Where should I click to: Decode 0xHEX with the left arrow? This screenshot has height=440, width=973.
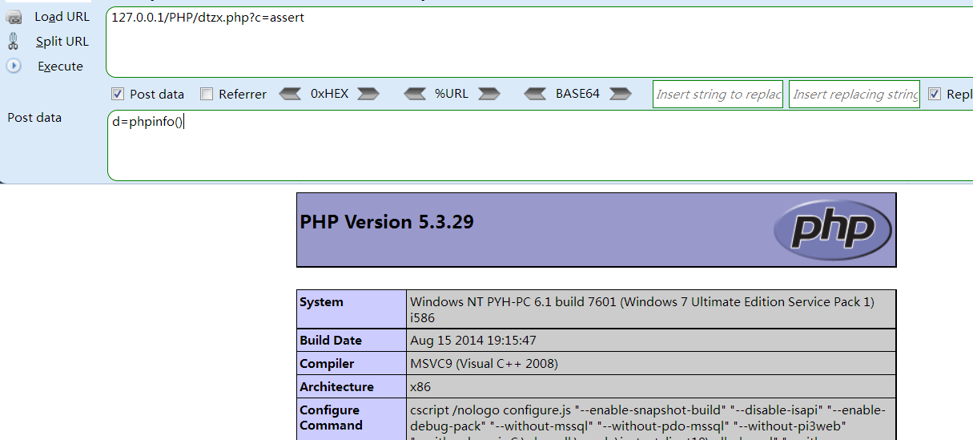[290, 94]
